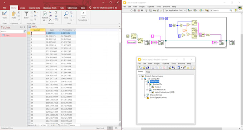
Task: Open the Table Fields tab in Access
Action: tap(72, 8)
